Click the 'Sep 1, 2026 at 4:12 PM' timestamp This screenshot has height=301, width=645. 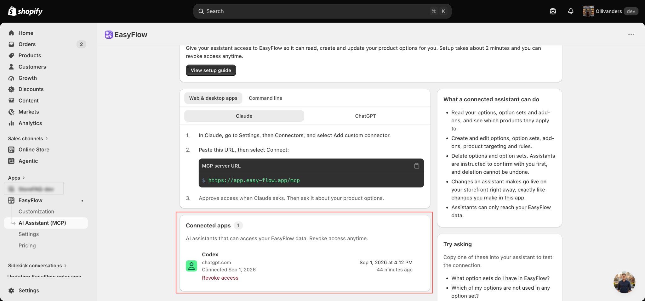[x=386, y=262]
